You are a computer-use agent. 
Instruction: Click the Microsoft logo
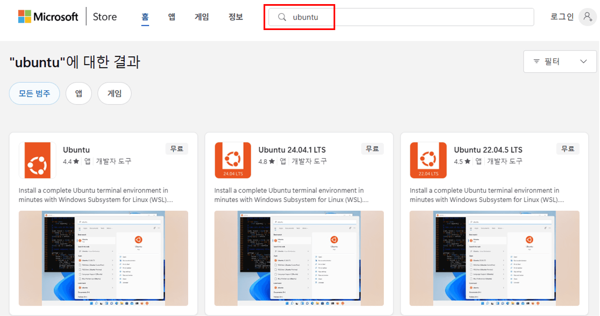click(x=48, y=16)
